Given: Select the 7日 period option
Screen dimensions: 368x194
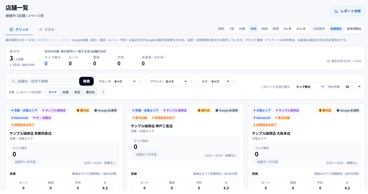Looking at the screenshot, I should pos(232,29).
